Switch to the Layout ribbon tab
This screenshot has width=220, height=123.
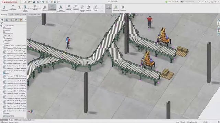(x=11, y=15)
